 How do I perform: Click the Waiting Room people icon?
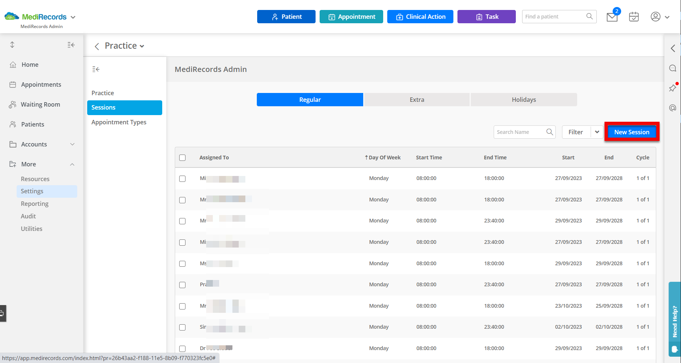pos(13,104)
